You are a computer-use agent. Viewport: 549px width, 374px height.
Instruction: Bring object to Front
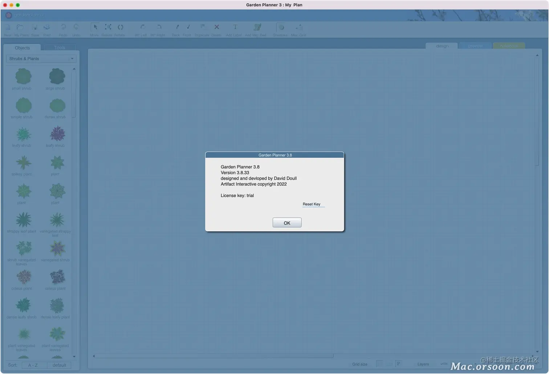point(188,27)
